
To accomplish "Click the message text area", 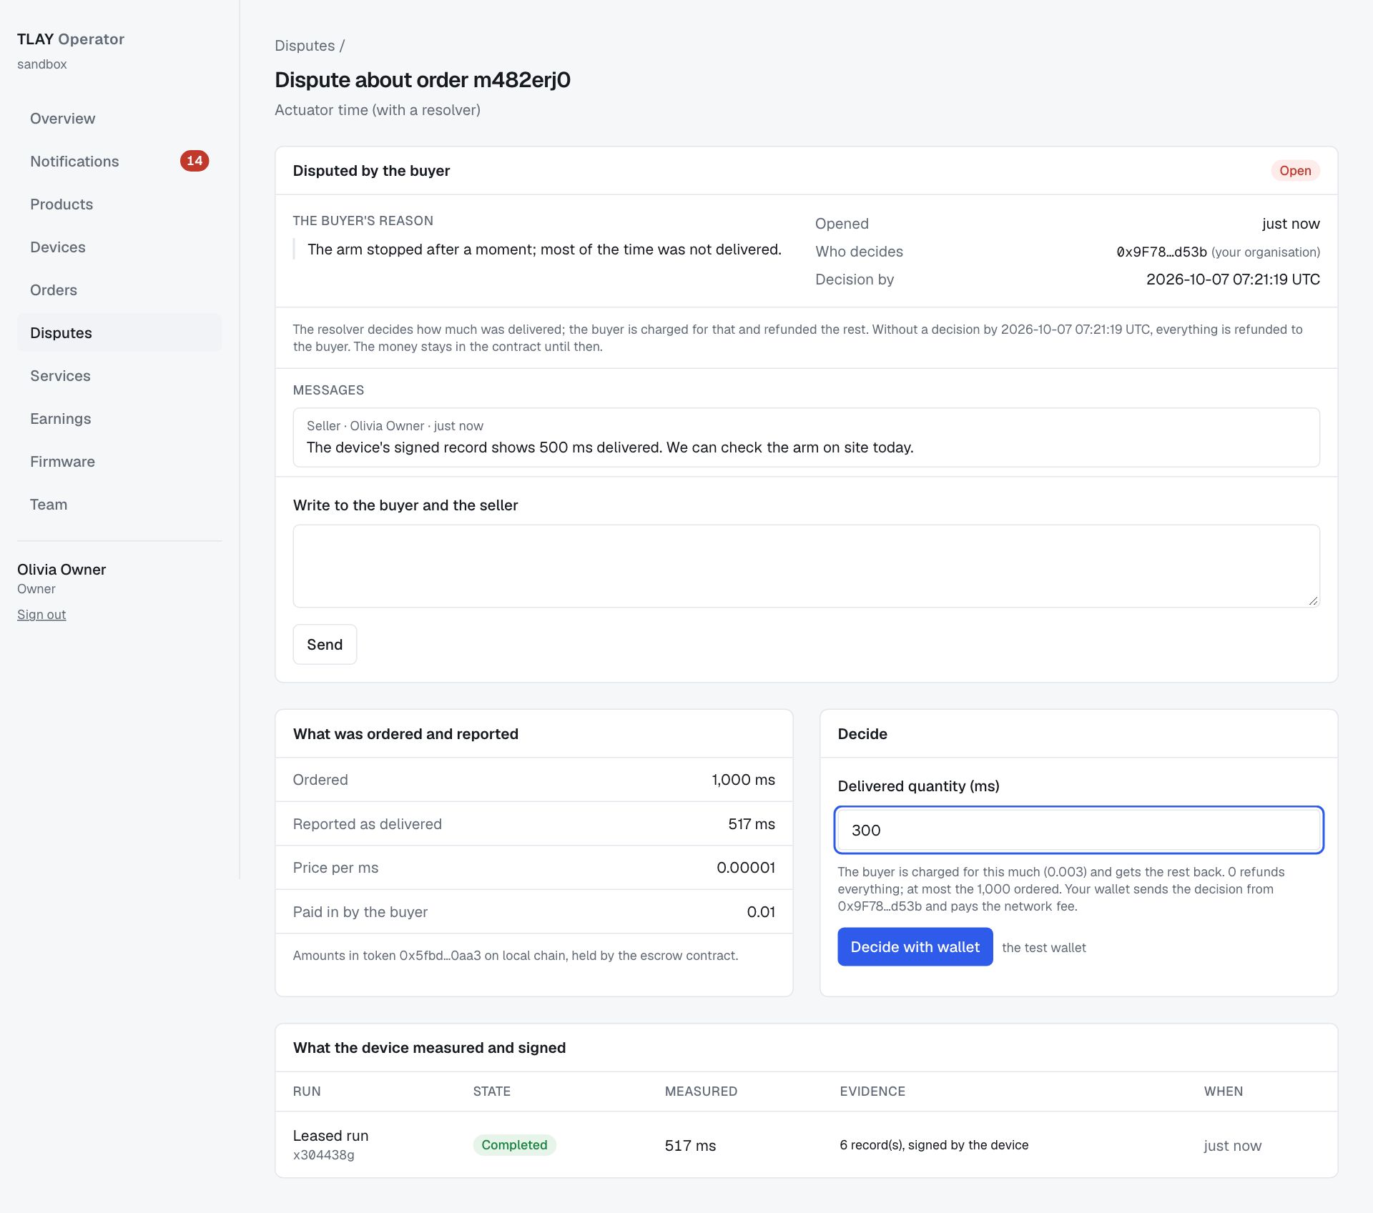I will (806, 566).
